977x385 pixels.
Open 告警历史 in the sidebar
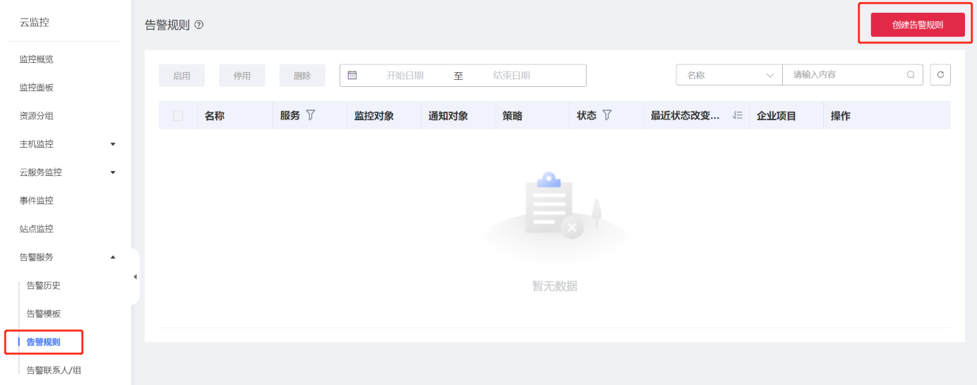point(44,285)
